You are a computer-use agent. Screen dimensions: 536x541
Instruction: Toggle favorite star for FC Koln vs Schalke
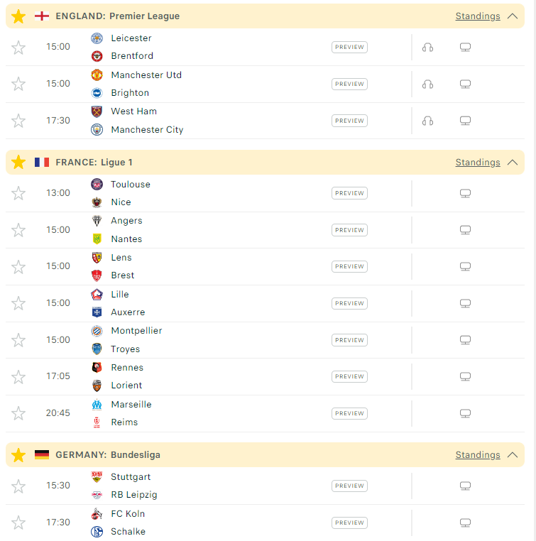click(x=18, y=523)
